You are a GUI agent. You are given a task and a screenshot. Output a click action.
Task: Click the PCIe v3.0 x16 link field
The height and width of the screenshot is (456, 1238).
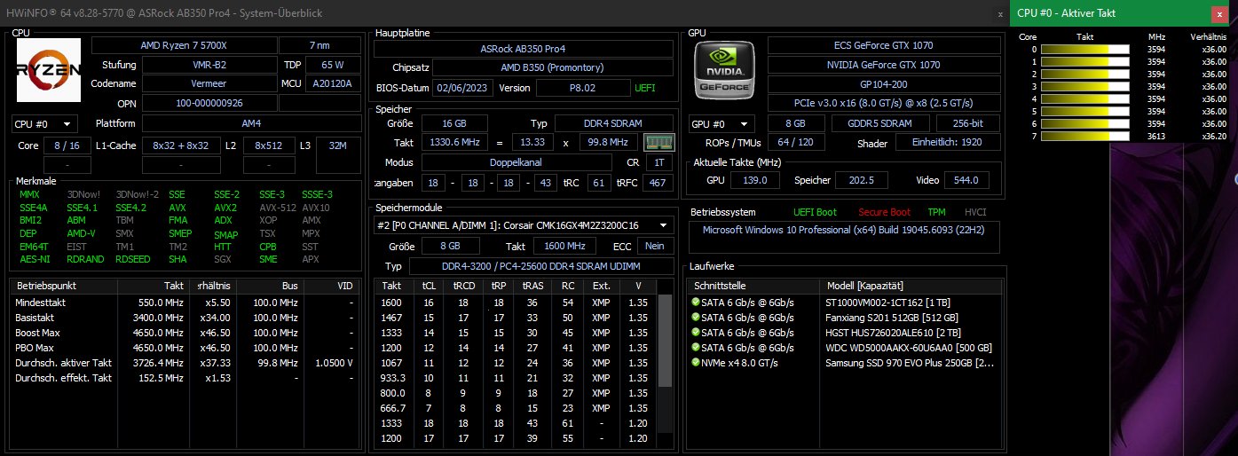(x=883, y=104)
